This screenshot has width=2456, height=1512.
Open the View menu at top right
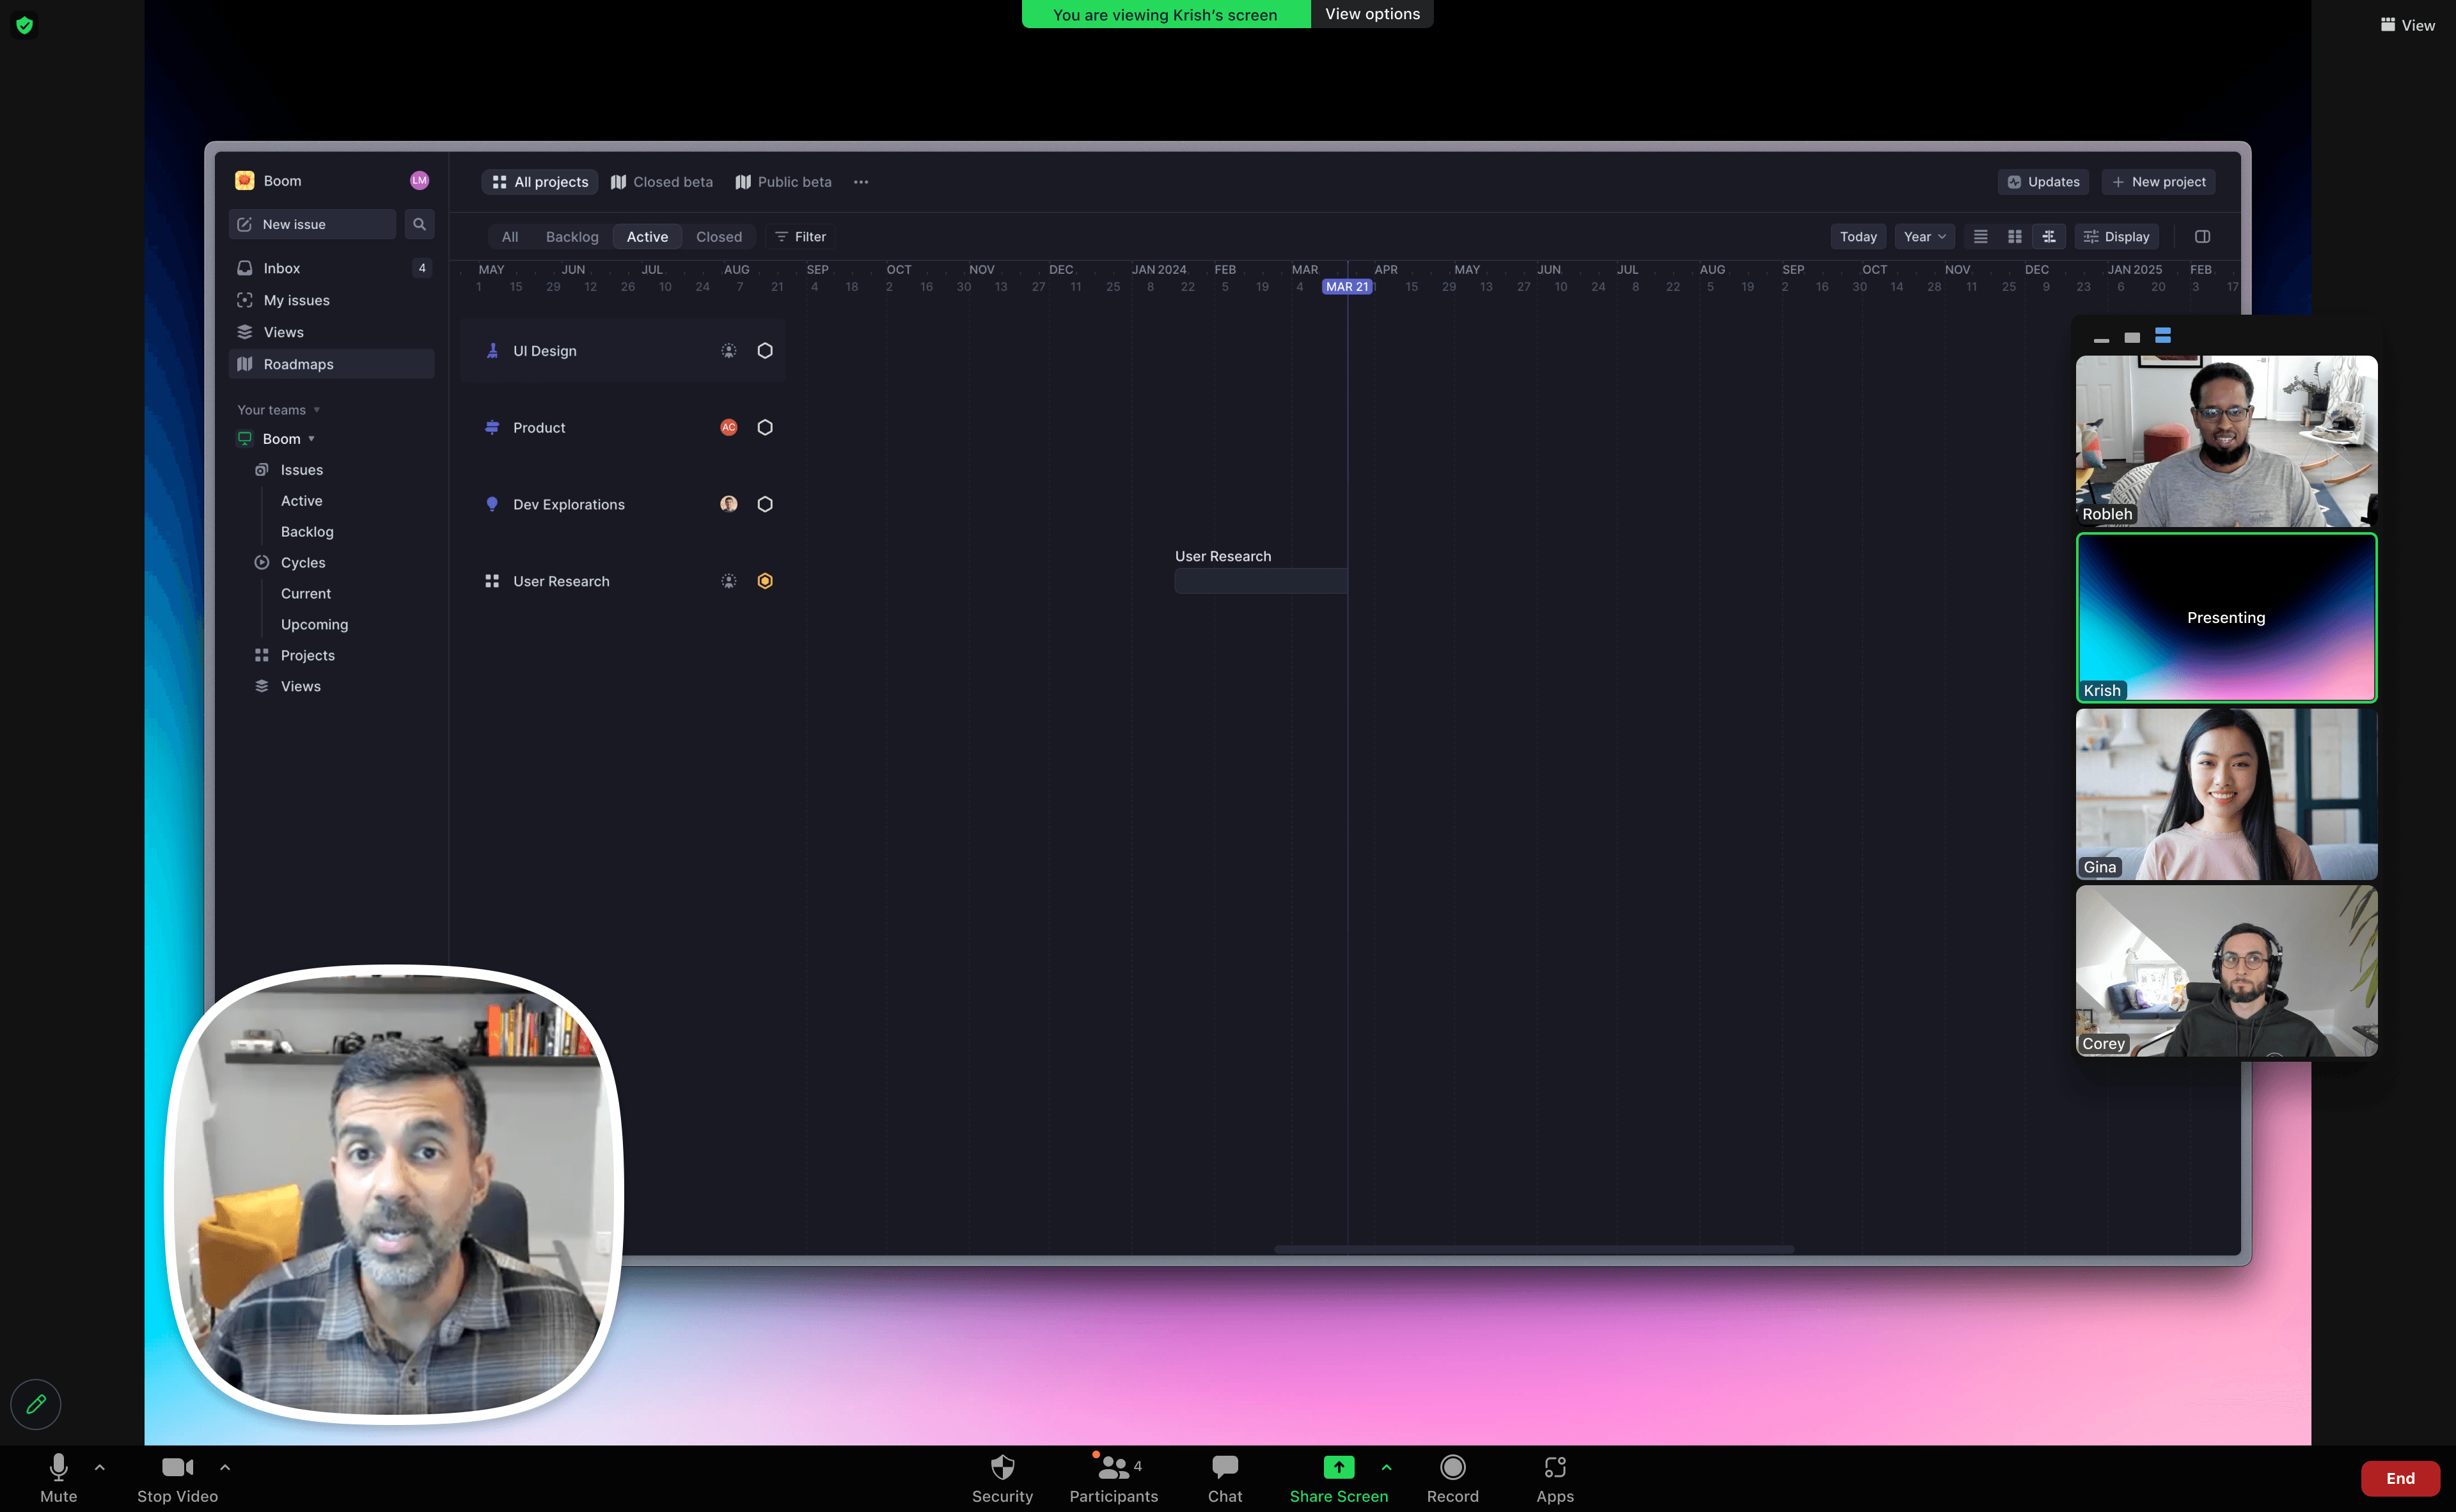point(2407,25)
